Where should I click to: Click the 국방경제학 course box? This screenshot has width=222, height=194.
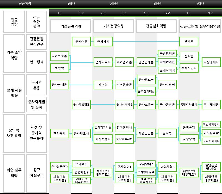(211, 62)
